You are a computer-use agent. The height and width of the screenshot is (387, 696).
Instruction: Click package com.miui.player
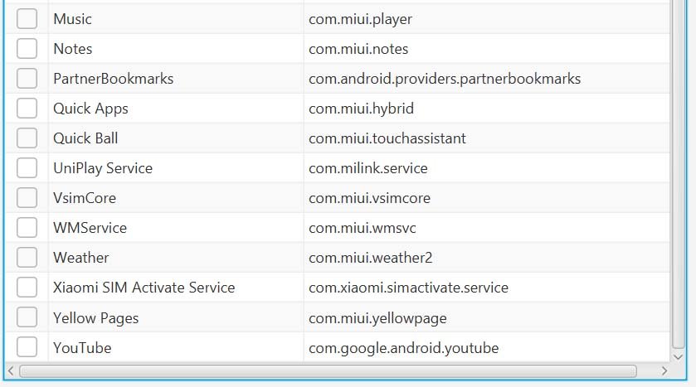tap(360, 20)
